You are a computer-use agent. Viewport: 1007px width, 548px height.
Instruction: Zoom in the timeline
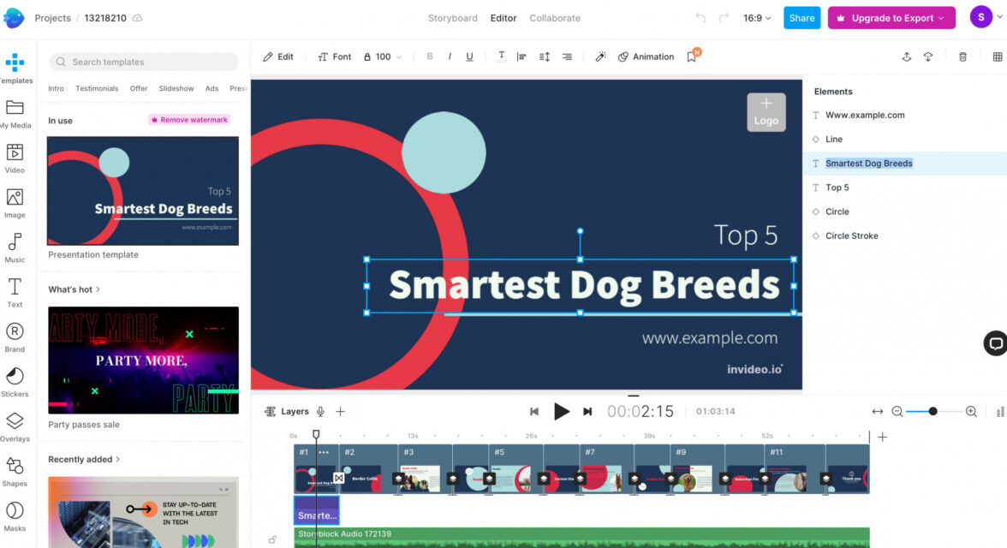pyautogui.click(x=971, y=411)
